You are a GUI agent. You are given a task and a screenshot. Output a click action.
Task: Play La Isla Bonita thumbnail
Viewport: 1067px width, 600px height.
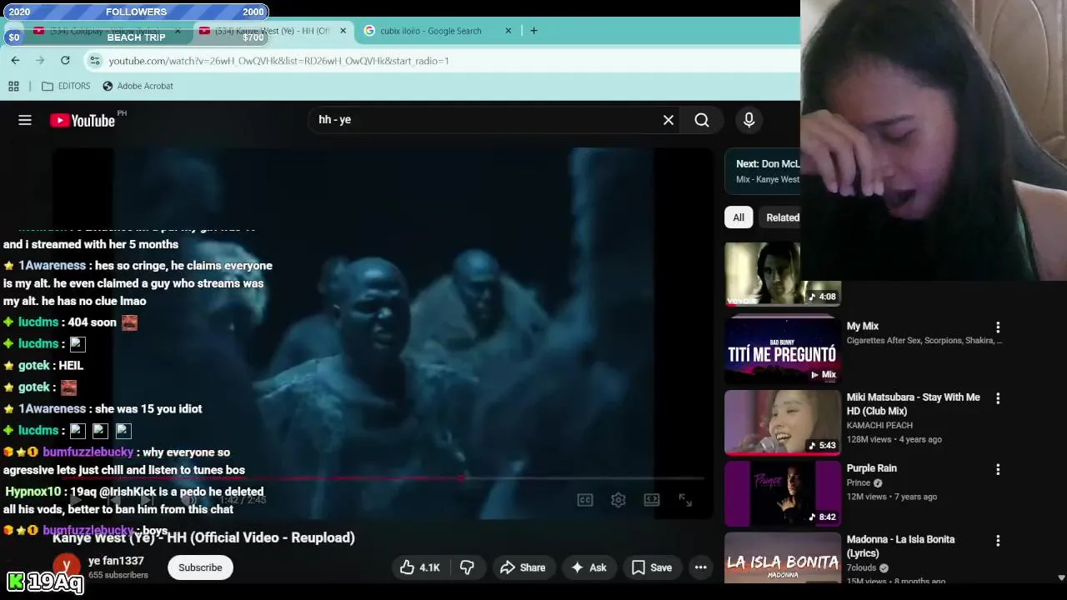(783, 558)
